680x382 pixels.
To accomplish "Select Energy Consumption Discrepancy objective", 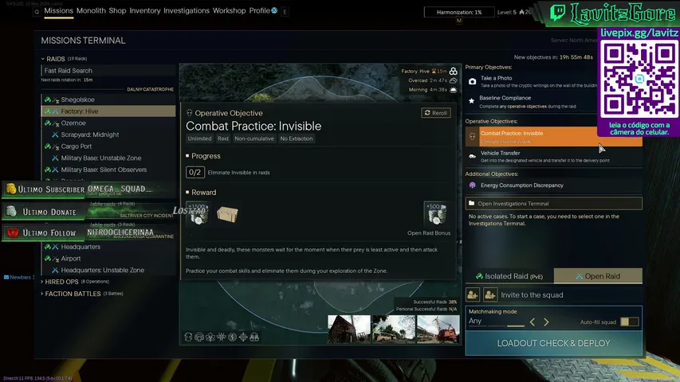I will point(554,185).
